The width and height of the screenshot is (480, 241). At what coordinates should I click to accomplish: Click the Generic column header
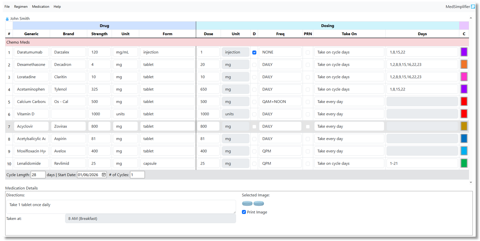[31, 34]
